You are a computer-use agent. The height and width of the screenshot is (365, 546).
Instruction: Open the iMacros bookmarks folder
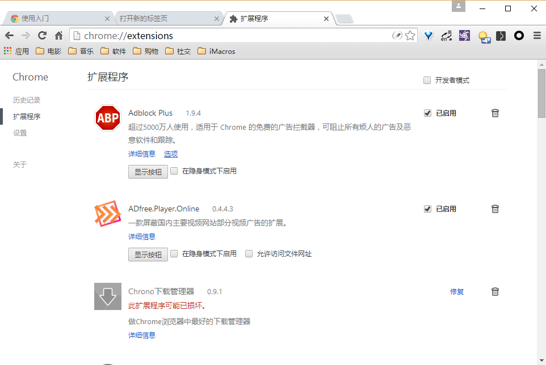click(216, 52)
